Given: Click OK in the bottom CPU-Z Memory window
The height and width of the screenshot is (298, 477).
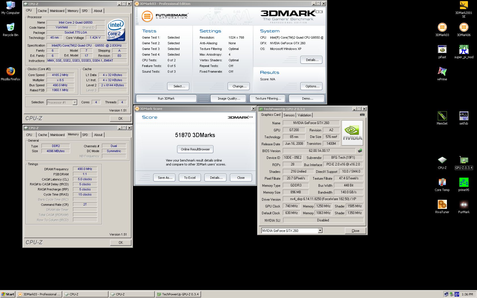Looking at the screenshot, I should click(x=121, y=243).
